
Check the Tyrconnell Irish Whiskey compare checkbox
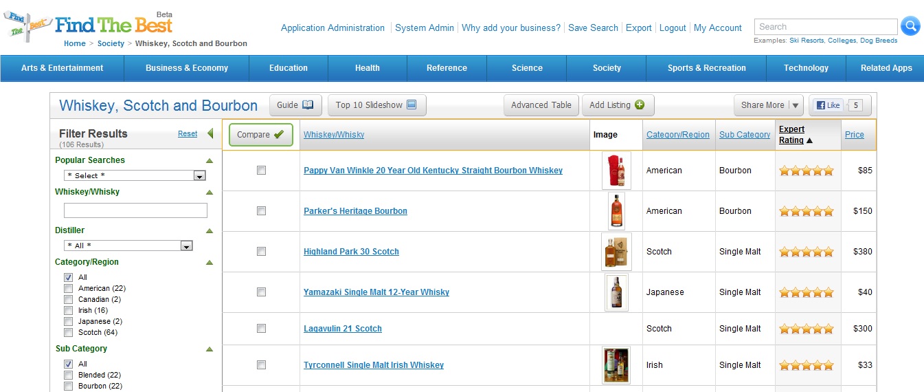pos(261,365)
